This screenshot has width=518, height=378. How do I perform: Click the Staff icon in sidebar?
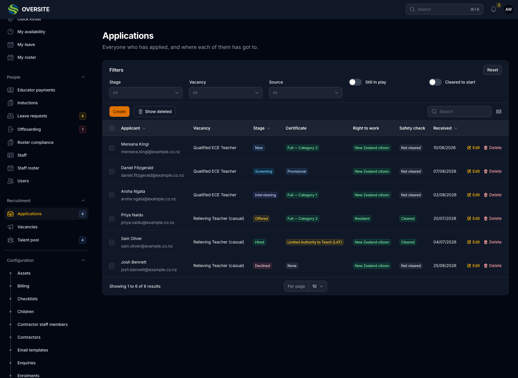tap(10, 155)
